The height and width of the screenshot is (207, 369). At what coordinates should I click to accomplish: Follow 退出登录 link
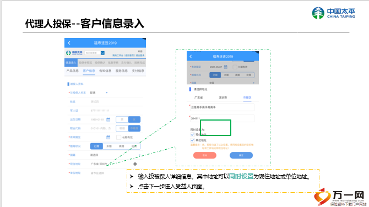tap(140, 56)
